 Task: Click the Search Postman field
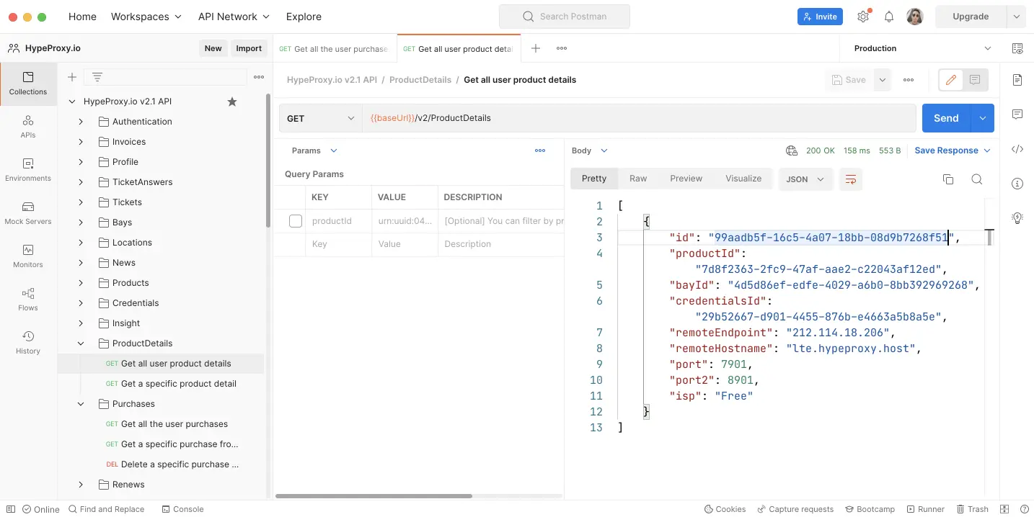tap(564, 17)
